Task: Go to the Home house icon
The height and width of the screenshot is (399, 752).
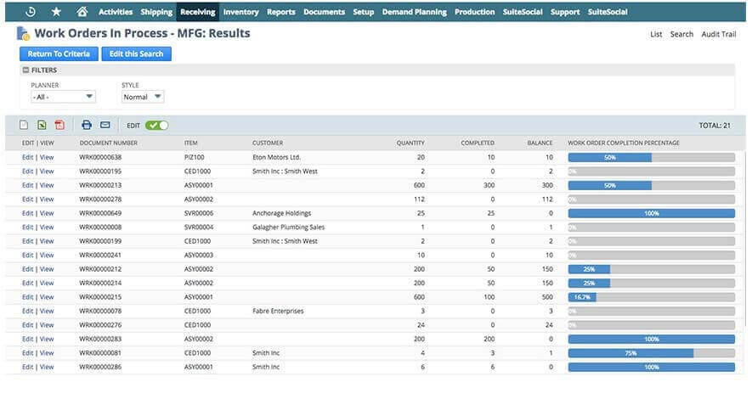Action: tap(82, 12)
